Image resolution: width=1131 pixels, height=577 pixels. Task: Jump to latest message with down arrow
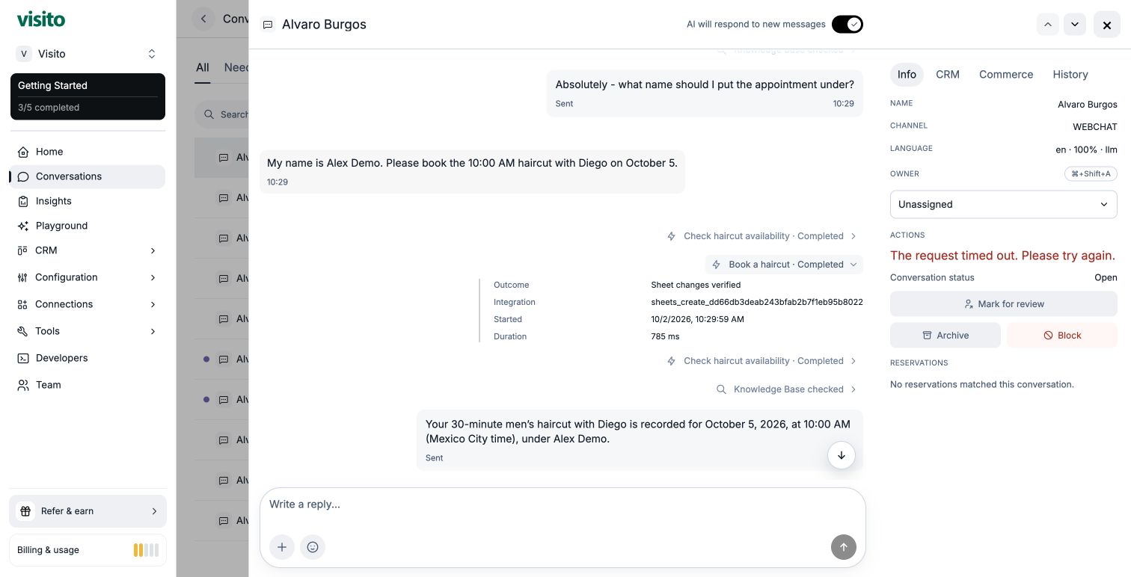pos(842,455)
